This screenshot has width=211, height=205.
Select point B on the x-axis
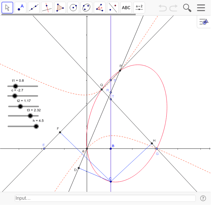(111, 149)
